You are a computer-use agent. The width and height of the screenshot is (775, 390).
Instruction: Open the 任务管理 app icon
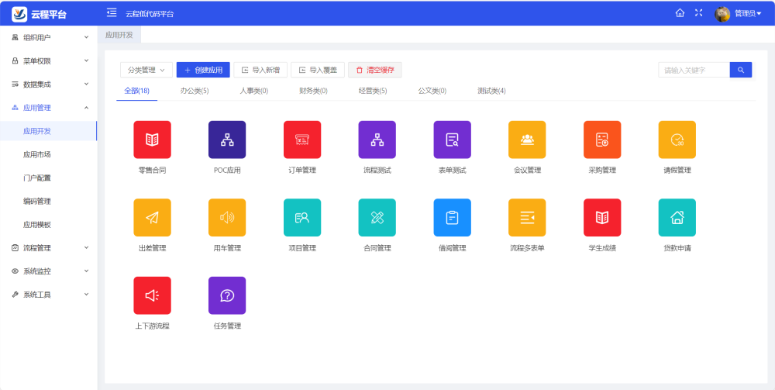pos(227,295)
